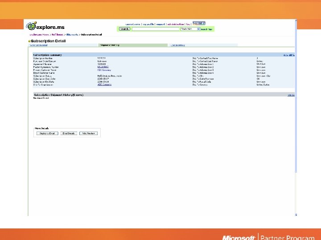This screenshot has height=240, width=321.
Task: Go to explore.ms Home breadcrumb
Action: pyautogui.click(x=39, y=35)
